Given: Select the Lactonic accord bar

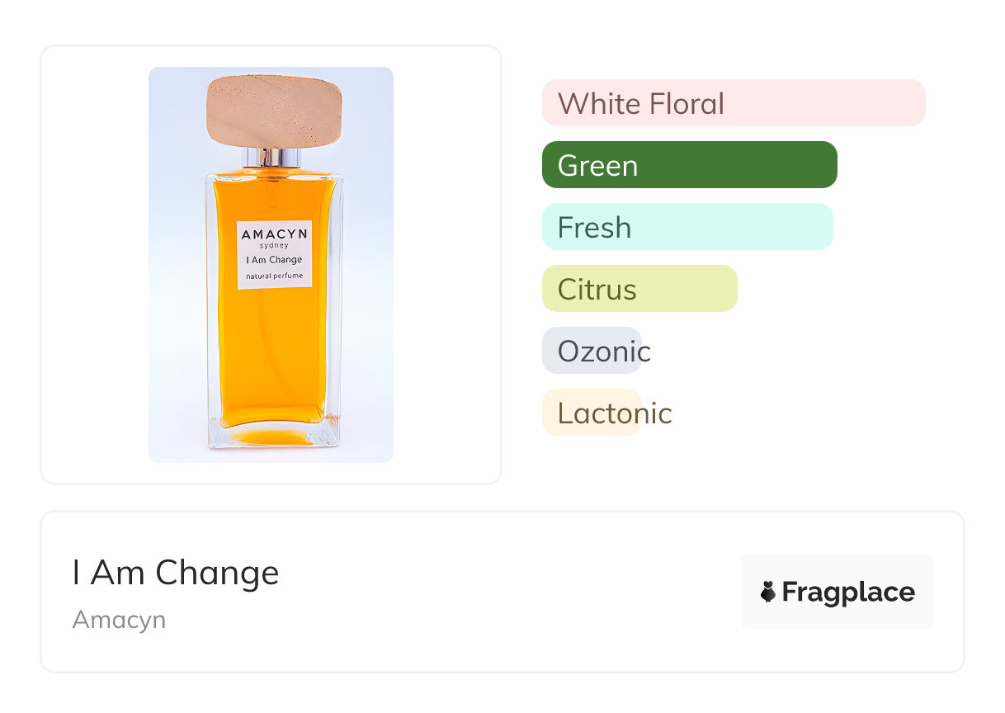Looking at the screenshot, I should pos(592,413).
